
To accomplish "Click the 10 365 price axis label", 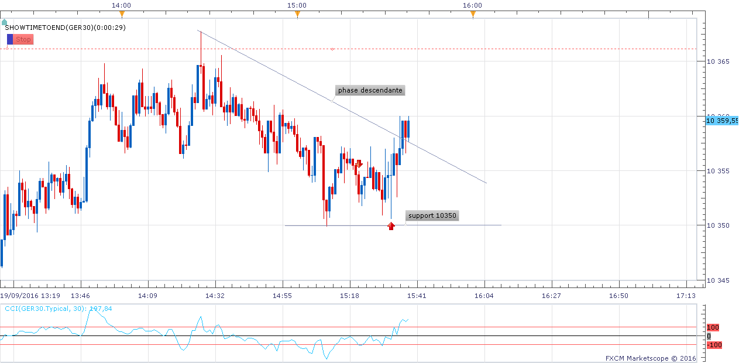I will 719,61.
